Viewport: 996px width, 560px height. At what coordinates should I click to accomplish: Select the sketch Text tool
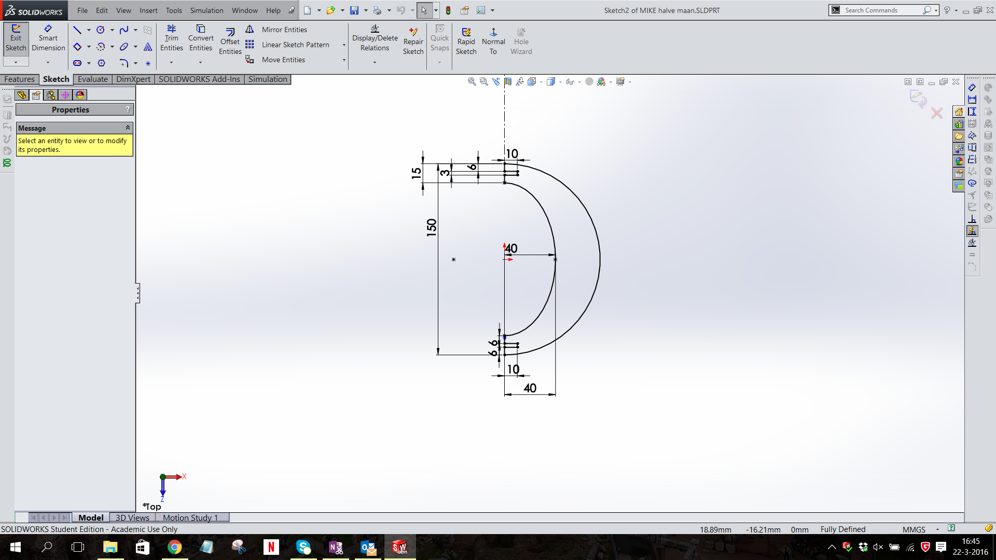(148, 47)
